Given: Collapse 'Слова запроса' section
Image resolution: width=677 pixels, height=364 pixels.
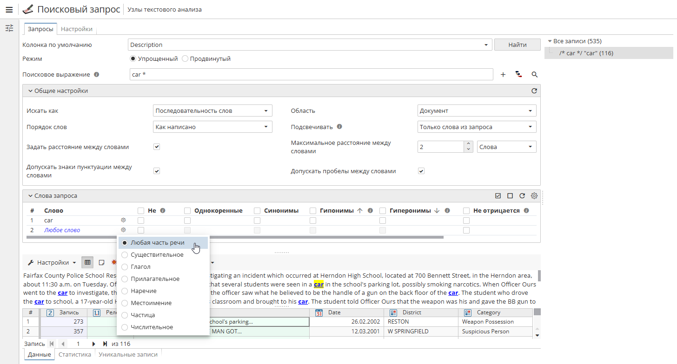Looking at the screenshot, I should coord(30,196).
